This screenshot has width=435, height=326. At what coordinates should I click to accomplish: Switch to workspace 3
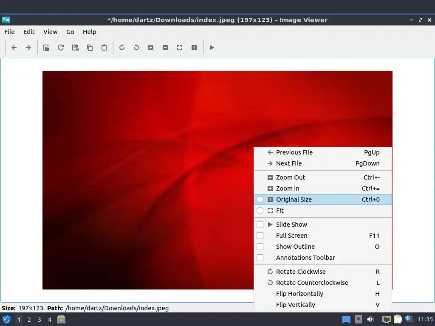click(40, 320)
